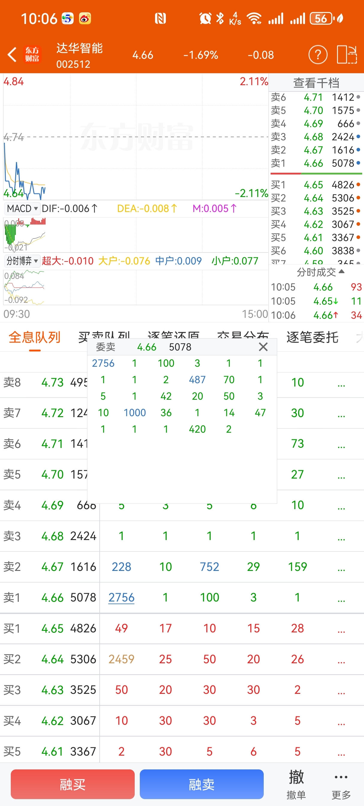364x806 pixels.
Task: Expand more orders in 买3 row
Action: point(341,692)
